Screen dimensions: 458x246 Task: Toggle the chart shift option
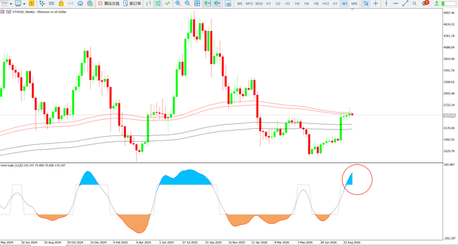click(x=217, y=3)
